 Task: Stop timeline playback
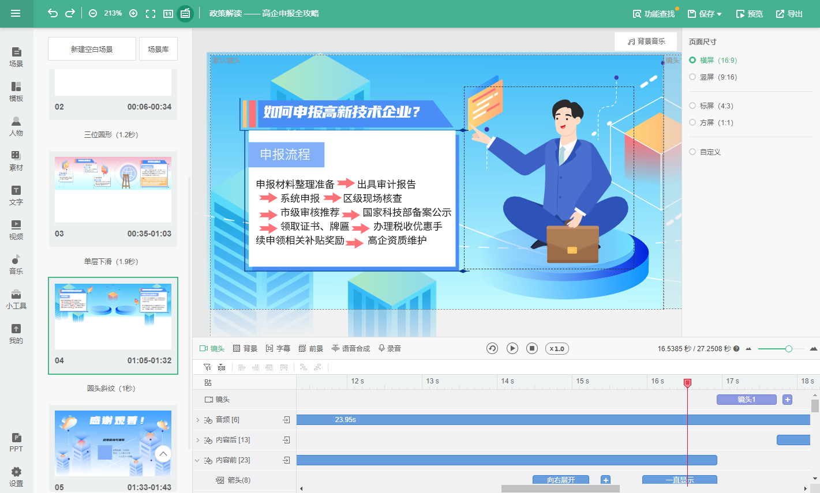click(x=532, y=348)
